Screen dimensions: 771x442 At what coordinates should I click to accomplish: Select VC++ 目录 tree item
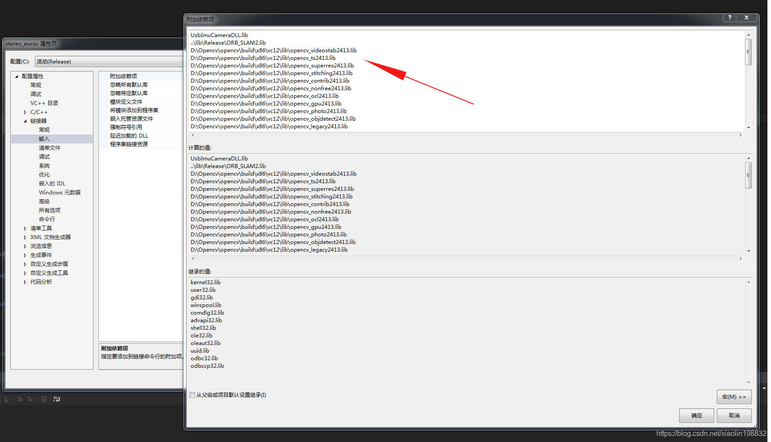(44, 103)
